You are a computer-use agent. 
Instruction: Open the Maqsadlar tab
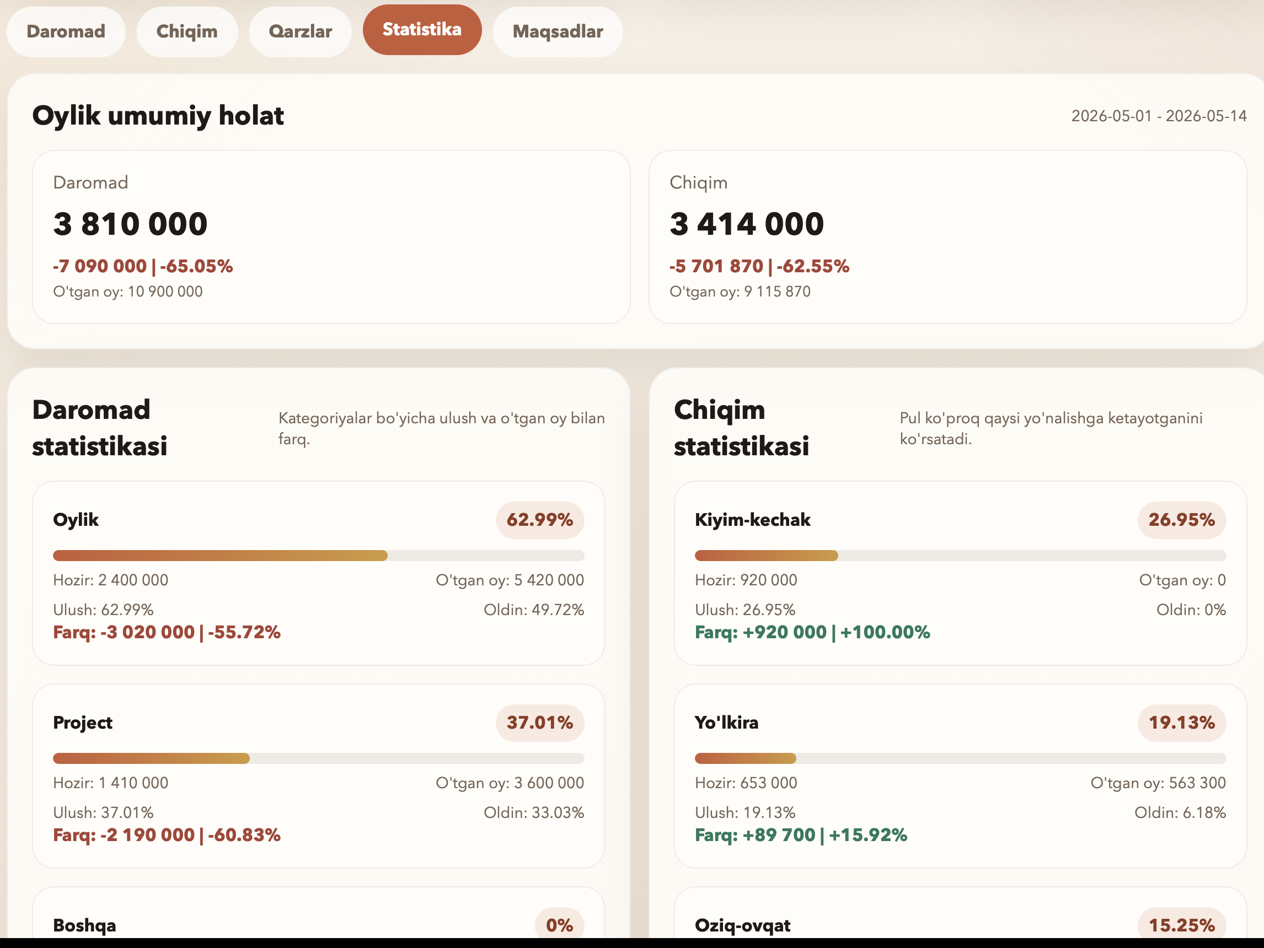[x=558, y=31]
